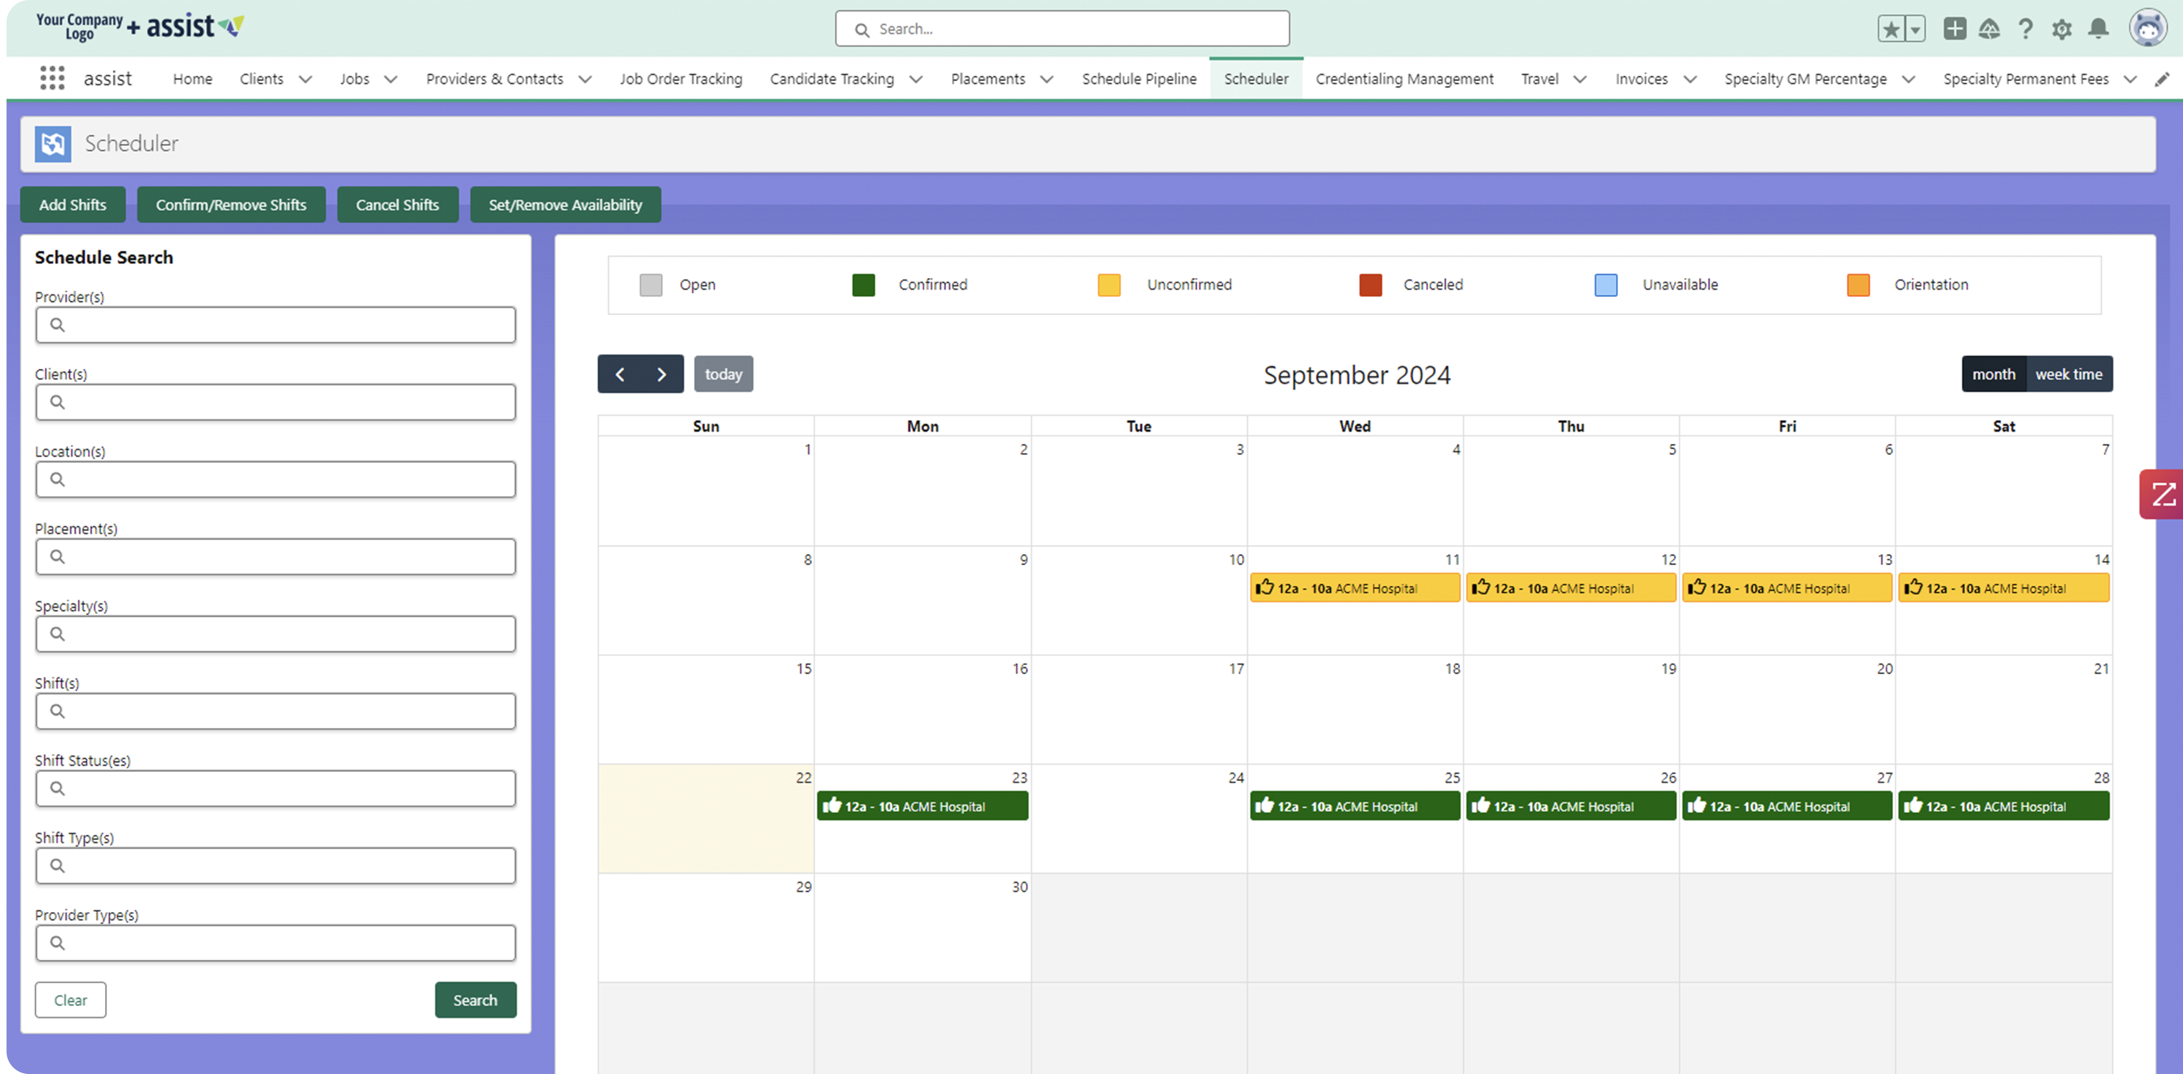This screenshot has height=1074, width=2183.
Task: Click thumbs-up on Sept 14 unconfirmed shift
Action: coord(1913,587)
